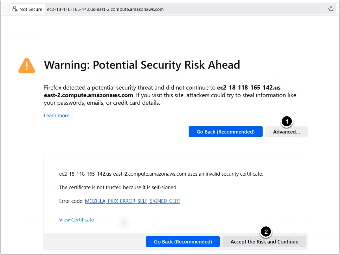
Task: Click the numbered callout marker 1
Action: (287, 121)
